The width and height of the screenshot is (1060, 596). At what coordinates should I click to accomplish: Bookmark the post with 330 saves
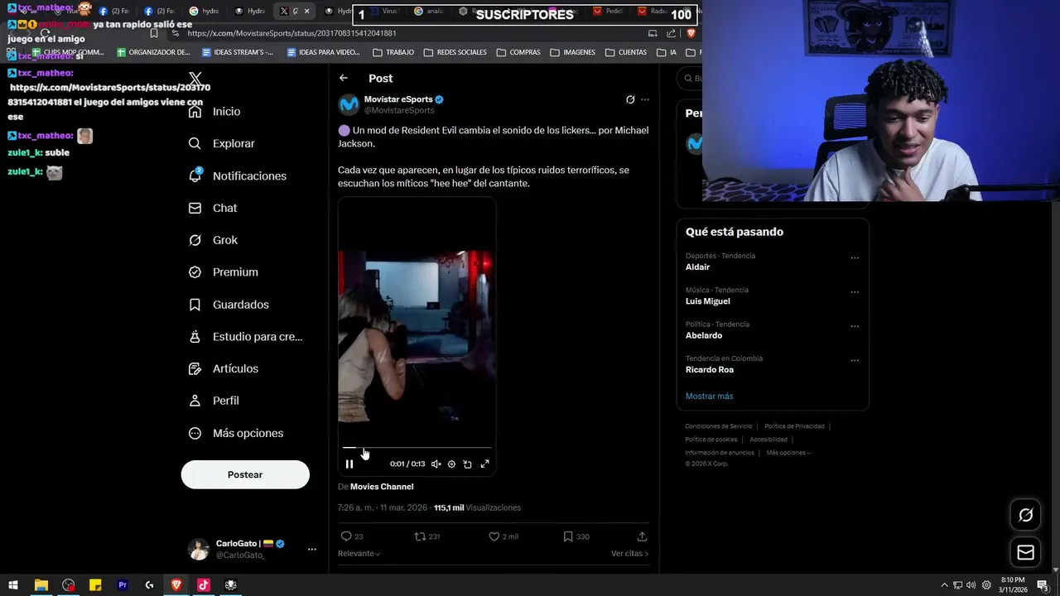568,536
